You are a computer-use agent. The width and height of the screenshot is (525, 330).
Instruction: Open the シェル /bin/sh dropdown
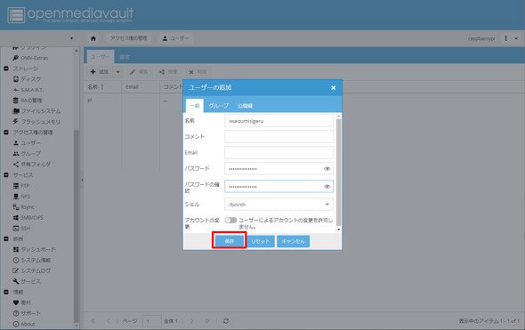coord(279,205)
